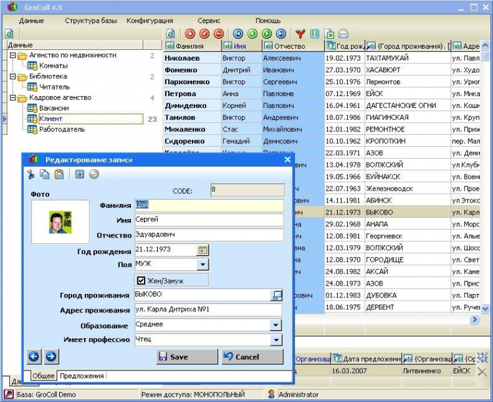Close the Редактирование записи dialog
Image resolution: width=493 pixels, height=402 pixels.
(287, 160)
